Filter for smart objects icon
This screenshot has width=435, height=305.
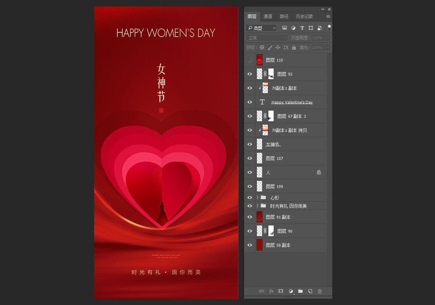(x=319, y=28)
